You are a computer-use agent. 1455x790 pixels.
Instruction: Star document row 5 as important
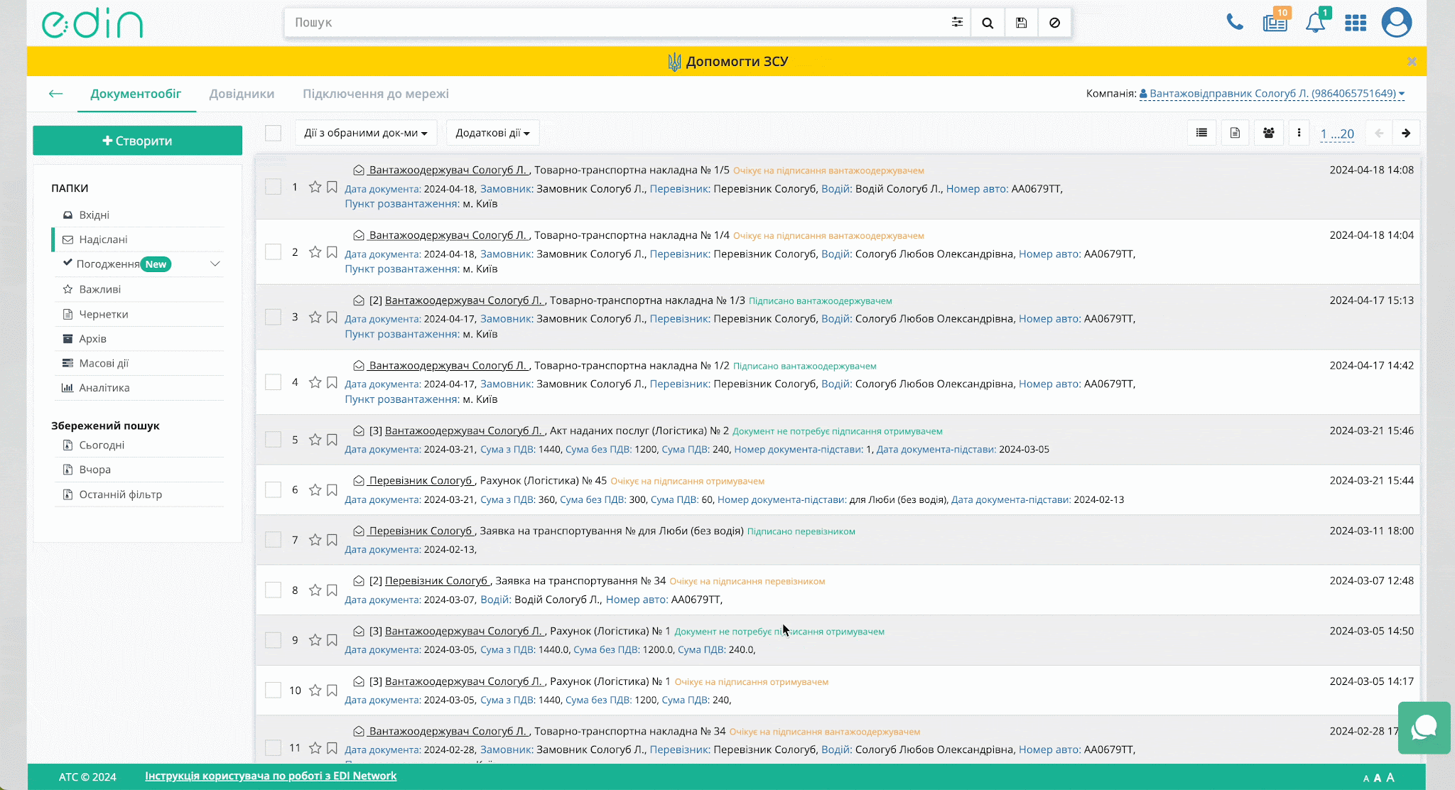pyautogui.click(x=315, y=440)
